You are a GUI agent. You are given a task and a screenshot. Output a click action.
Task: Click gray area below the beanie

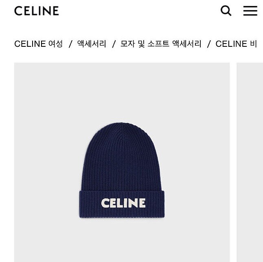(122, 240)
